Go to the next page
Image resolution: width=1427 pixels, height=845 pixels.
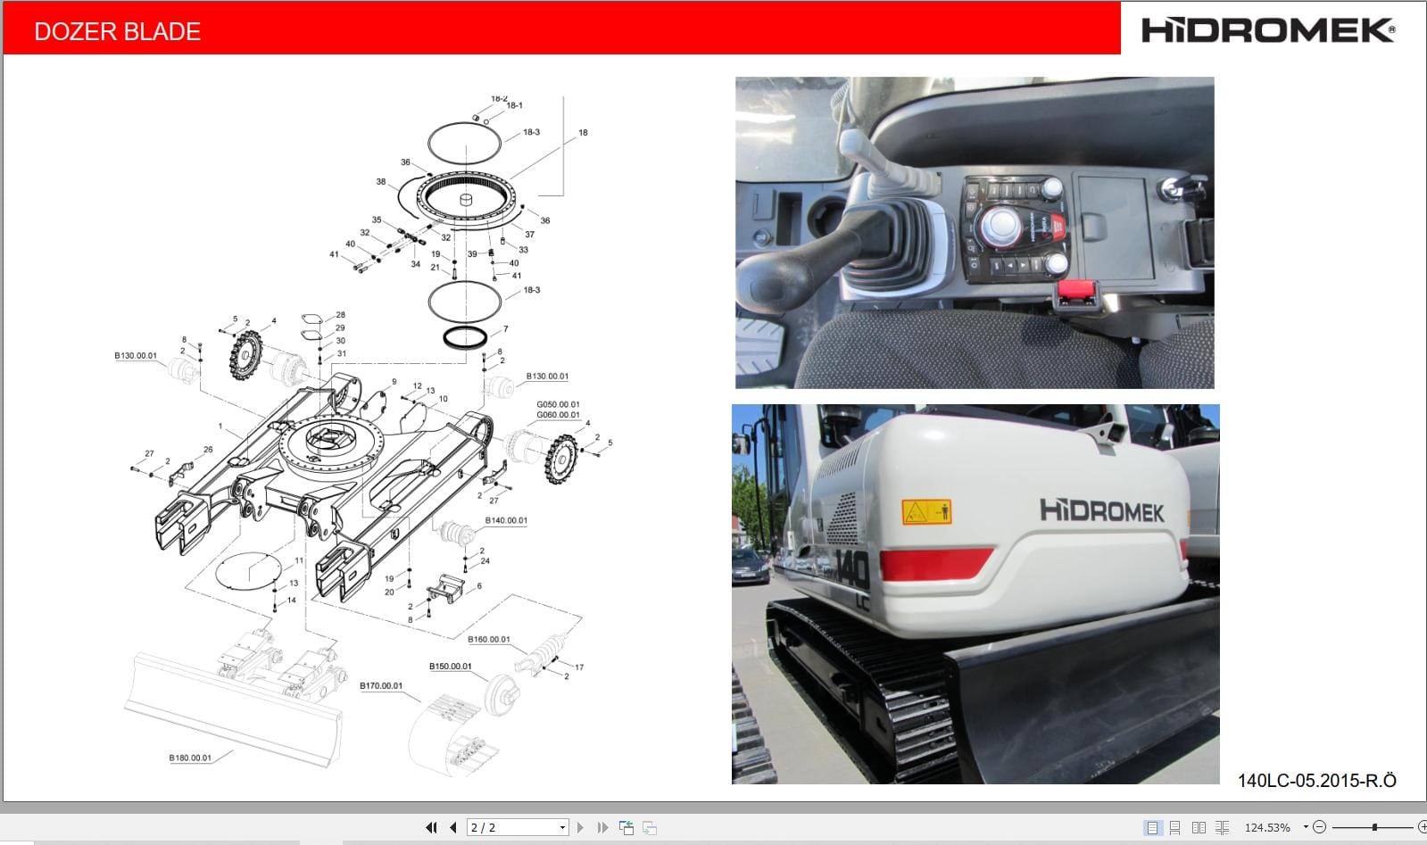(x=581, y=827)
